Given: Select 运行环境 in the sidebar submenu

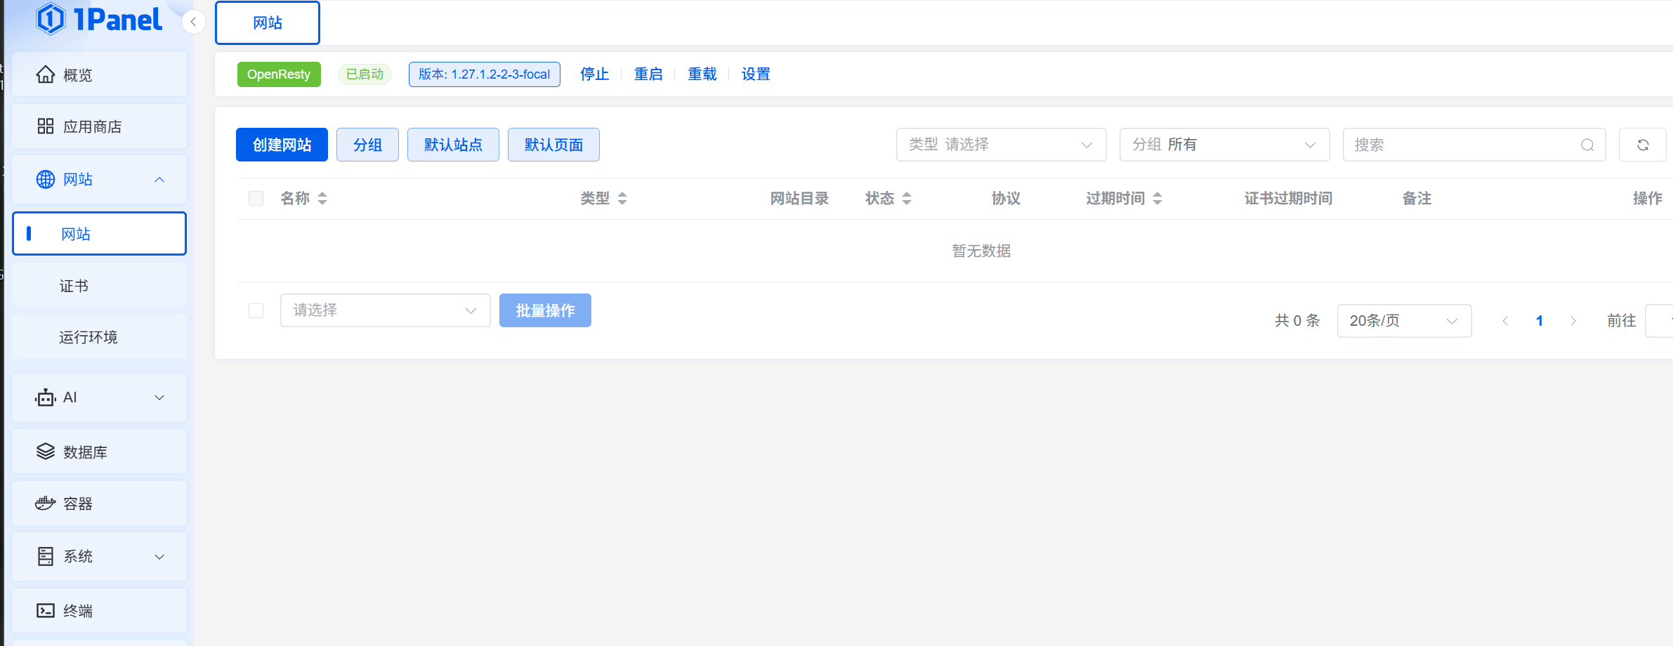Looking at the screenshot, I should coord(88,337).
